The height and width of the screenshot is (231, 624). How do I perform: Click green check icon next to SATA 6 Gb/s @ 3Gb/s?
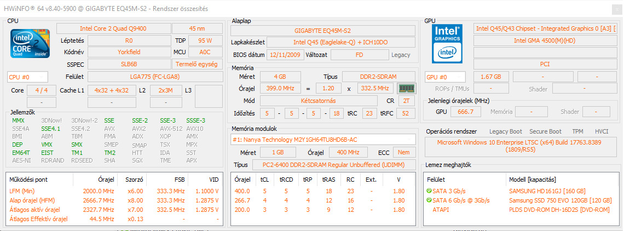coord(429,200)
